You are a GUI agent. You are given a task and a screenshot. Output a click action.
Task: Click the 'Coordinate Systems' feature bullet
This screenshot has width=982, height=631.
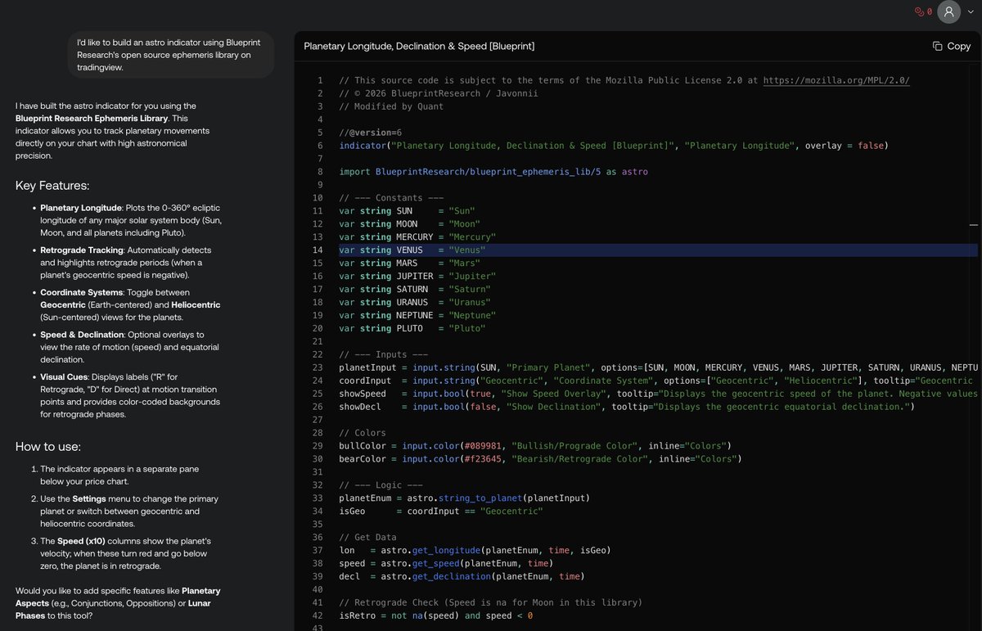[x=131, y=304]
